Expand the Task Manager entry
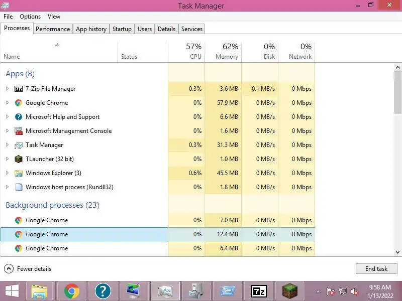402x301 pixels. 7,145
